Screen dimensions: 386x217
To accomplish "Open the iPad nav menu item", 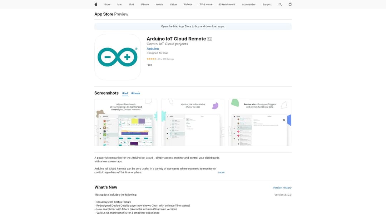I will (132, 4).
